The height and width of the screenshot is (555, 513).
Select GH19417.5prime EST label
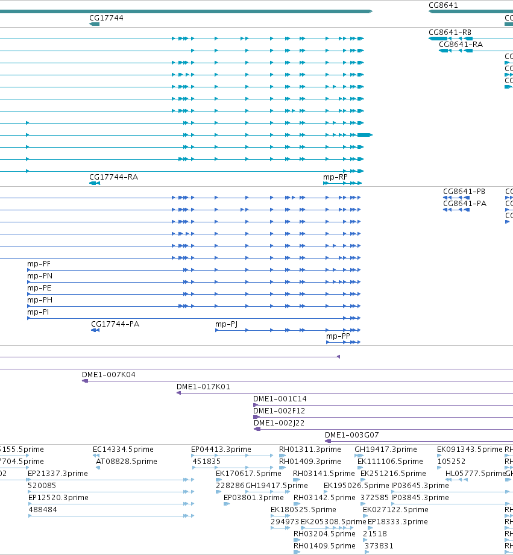tap(277, 485)
